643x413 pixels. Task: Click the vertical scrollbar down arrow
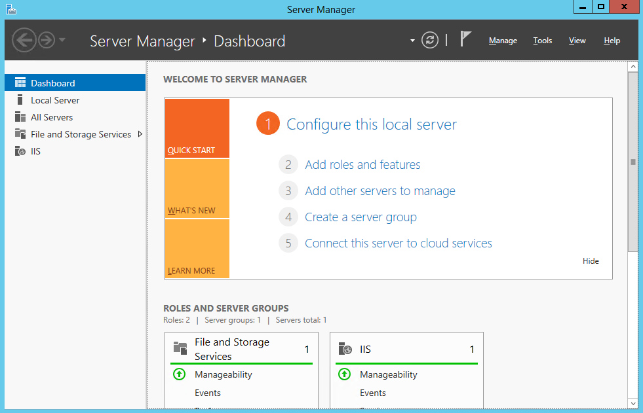pos(633,403)
